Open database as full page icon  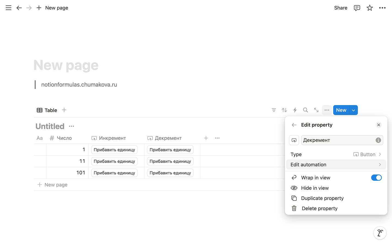click(316, 110)
